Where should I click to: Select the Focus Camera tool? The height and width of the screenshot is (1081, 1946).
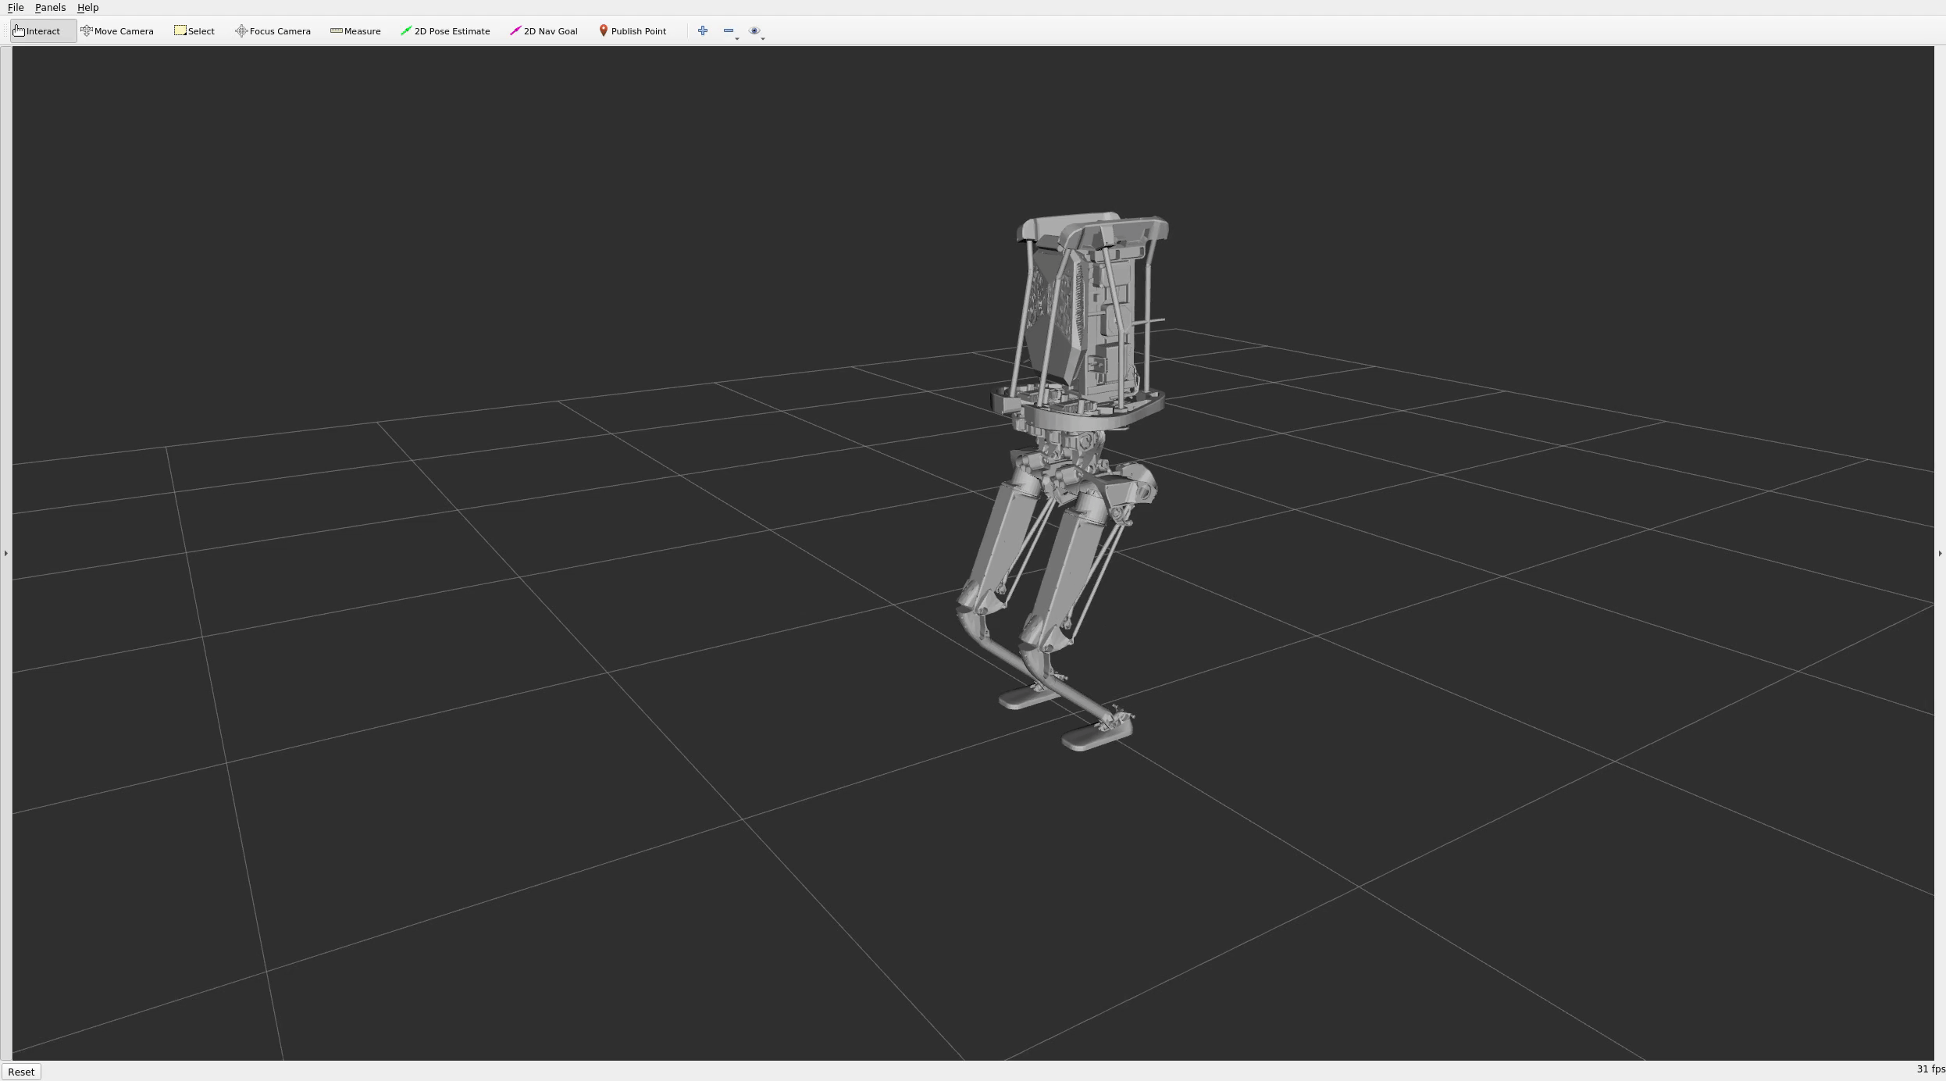pyautogui.click(x=273, y=29)
